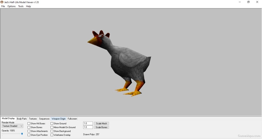The image size is (262, 139).
Task: Focus the Scale Mesh value field
Action: (88, 124)
